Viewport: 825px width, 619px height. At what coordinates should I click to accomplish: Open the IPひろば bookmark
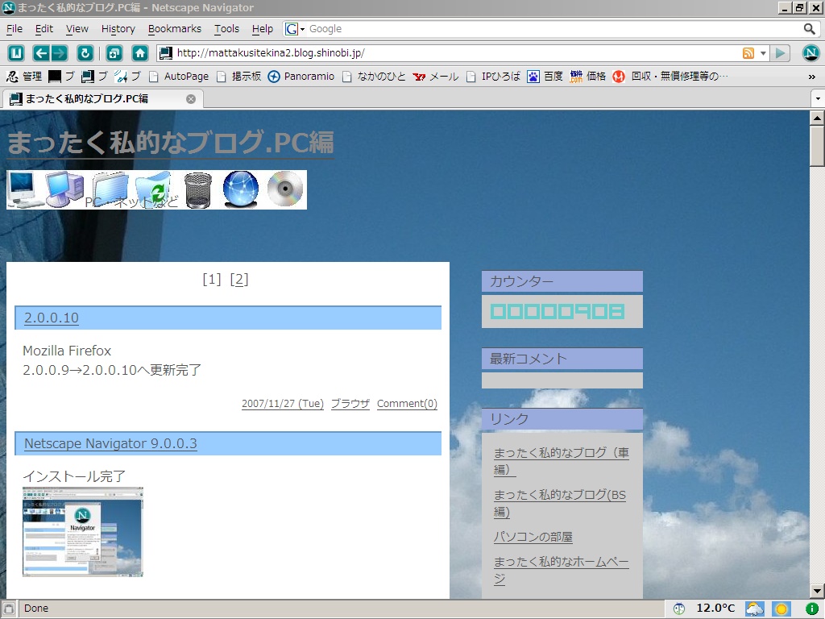[494, 77]
